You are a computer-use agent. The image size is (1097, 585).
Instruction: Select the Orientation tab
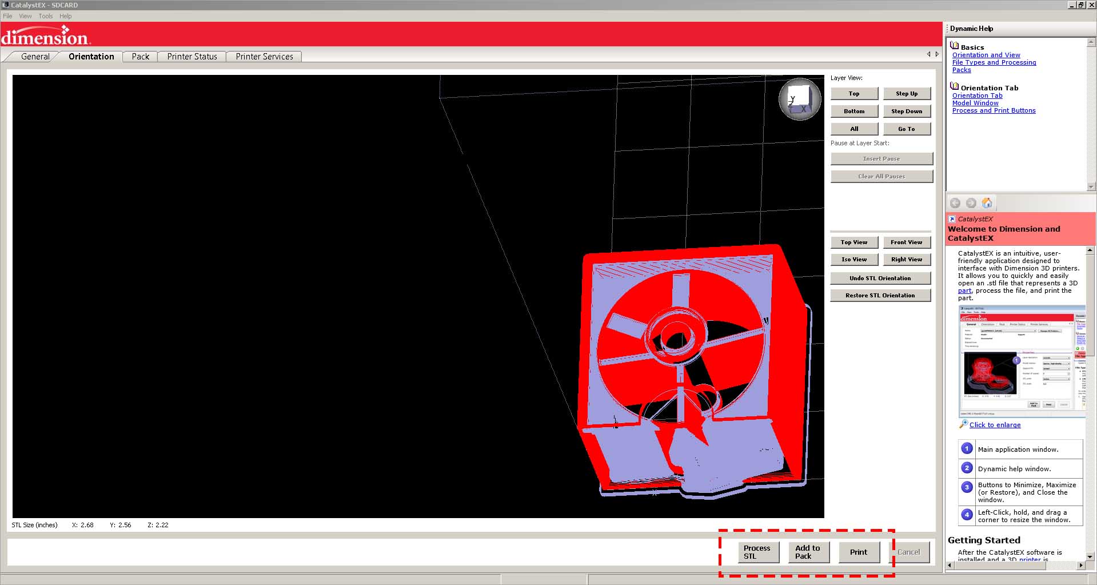(91, 57)
